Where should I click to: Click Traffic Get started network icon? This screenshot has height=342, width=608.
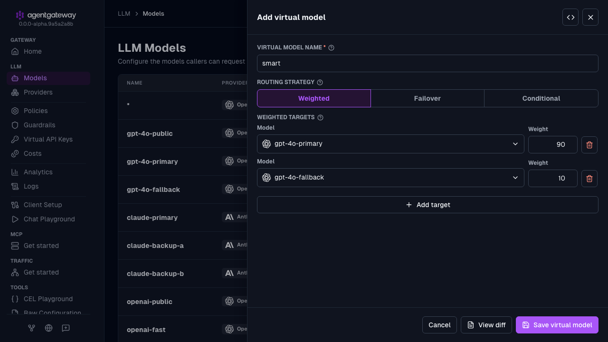pyautogui.click(x=15, y=272)
